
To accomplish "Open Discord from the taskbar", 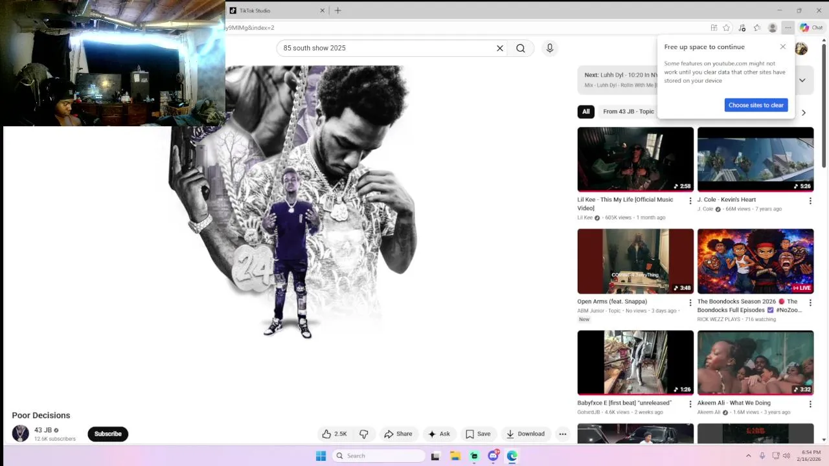I will coord(494,456).
